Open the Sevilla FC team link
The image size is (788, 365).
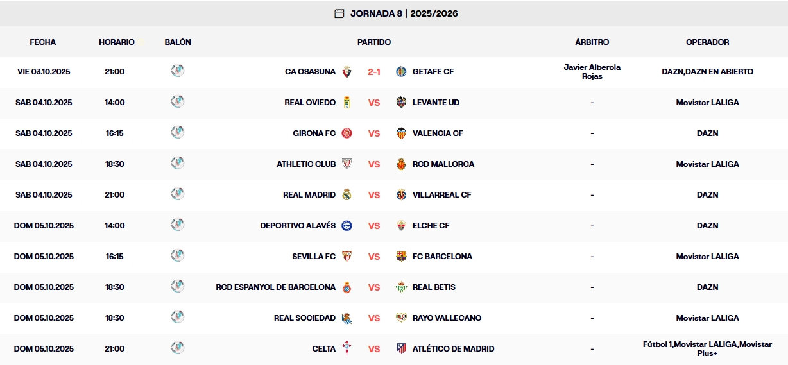tap(314, 257)
